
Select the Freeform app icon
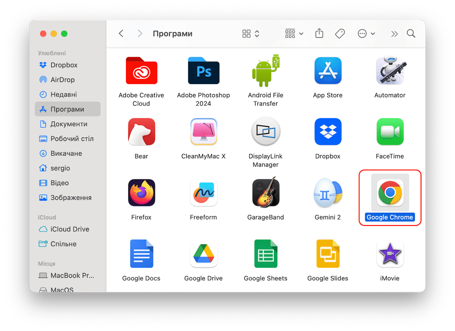[x=204, y=193]
